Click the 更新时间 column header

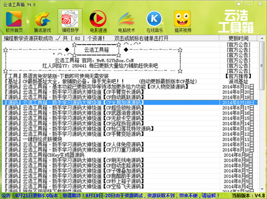click(x=238, y=38)
